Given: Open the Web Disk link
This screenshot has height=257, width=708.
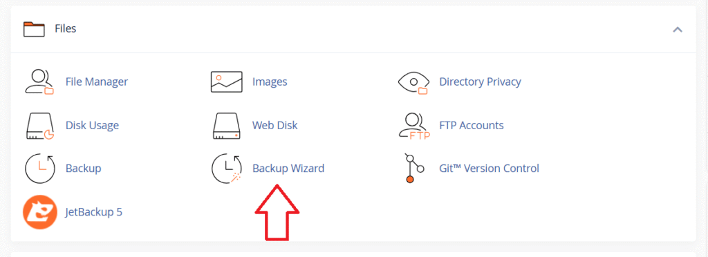Looking at the screenshot, I should coord(275,125).
